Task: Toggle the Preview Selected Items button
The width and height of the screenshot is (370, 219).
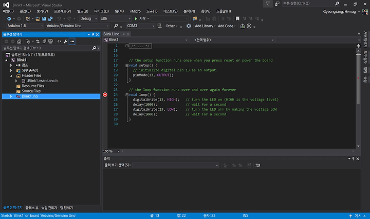Action: [x=72, y=41]
